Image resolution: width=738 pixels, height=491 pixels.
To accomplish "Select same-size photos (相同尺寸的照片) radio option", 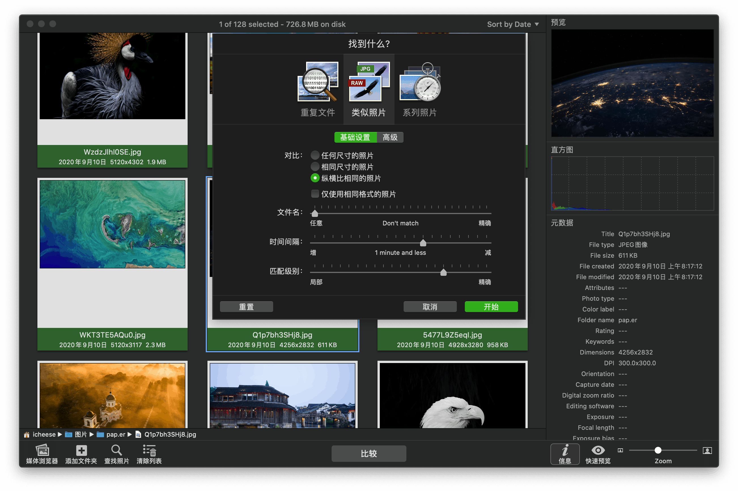I will click(315, 166).
